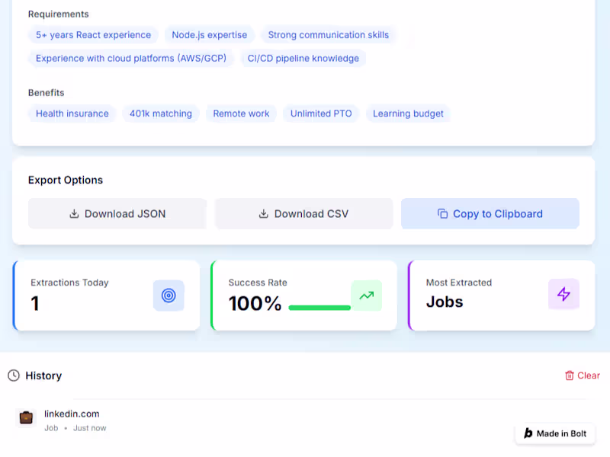Open the Made in Bolt badge link
The height and width of the screenshot is (457, 610).
555,433
